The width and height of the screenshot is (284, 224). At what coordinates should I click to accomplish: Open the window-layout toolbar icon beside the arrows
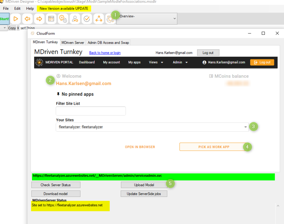click(x=51, y=19)
